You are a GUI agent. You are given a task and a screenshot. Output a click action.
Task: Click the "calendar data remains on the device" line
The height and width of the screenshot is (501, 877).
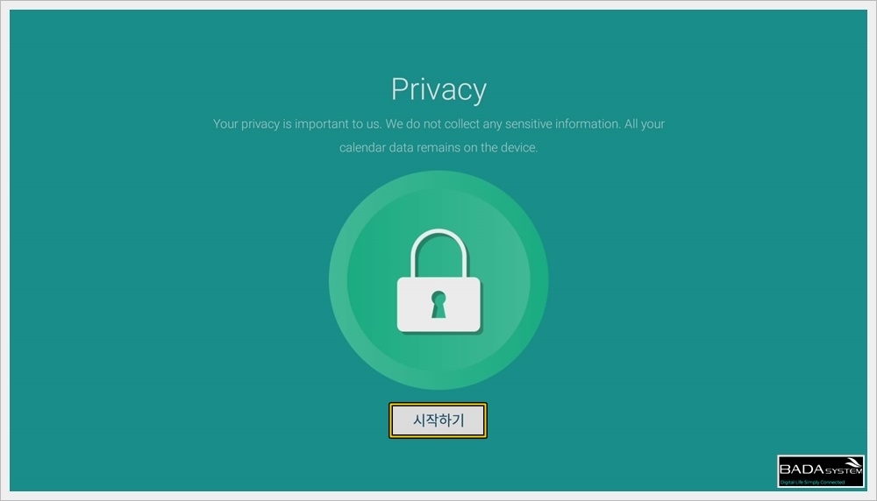(438, 147)
